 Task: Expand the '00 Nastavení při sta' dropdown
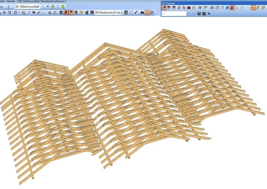click(x=121, y=12)
